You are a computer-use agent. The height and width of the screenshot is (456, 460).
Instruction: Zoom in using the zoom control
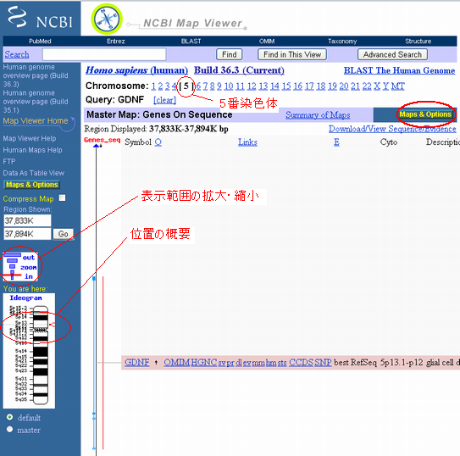[29, 276]
